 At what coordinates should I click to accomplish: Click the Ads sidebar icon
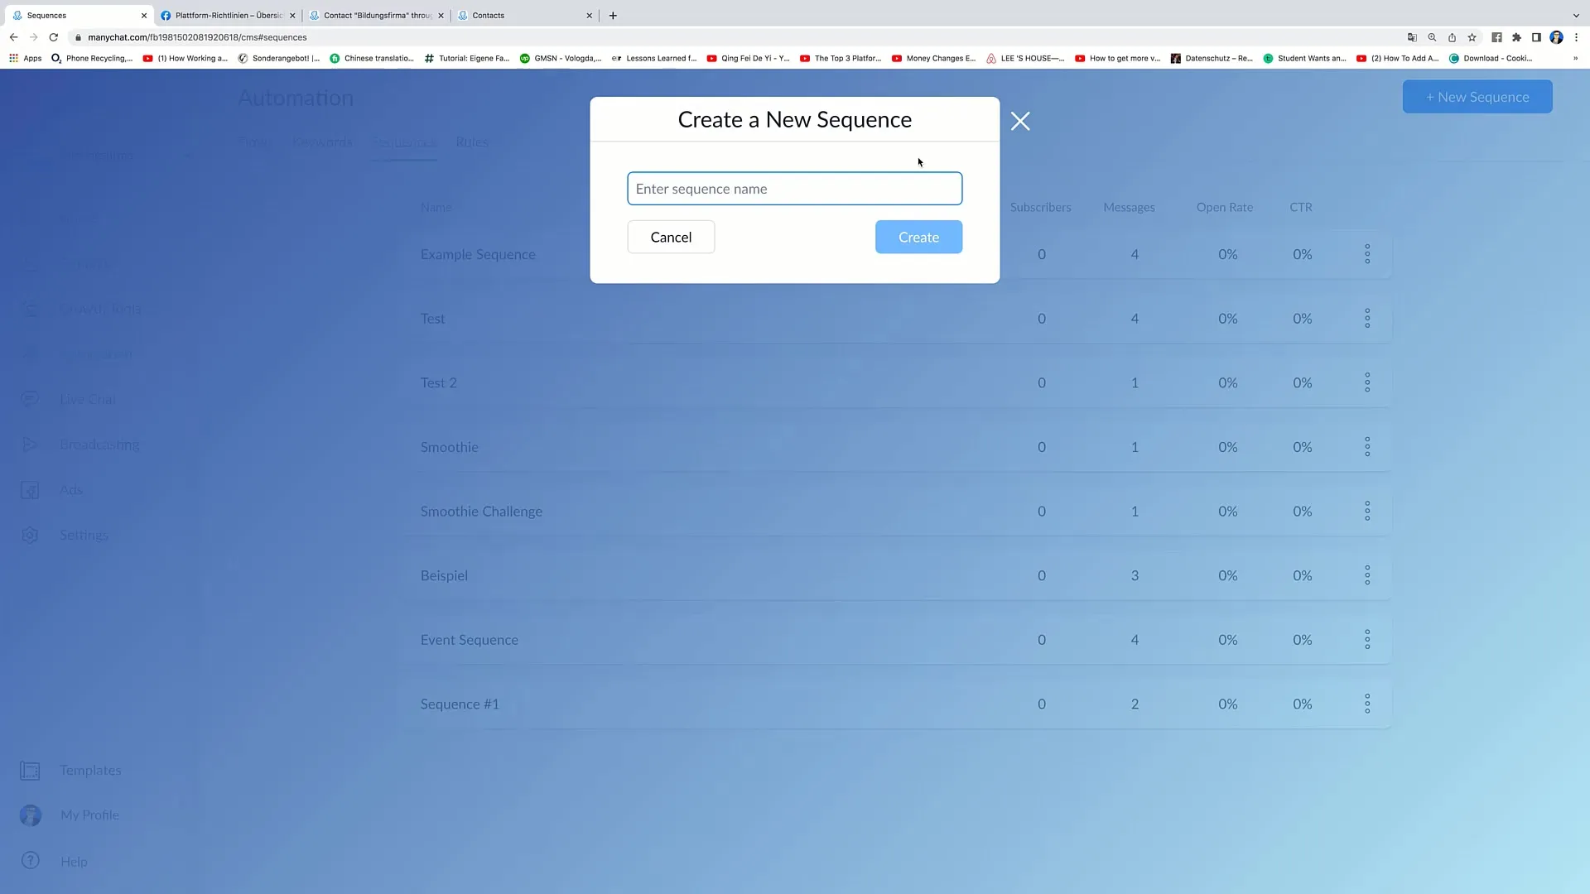coord(30,489)
